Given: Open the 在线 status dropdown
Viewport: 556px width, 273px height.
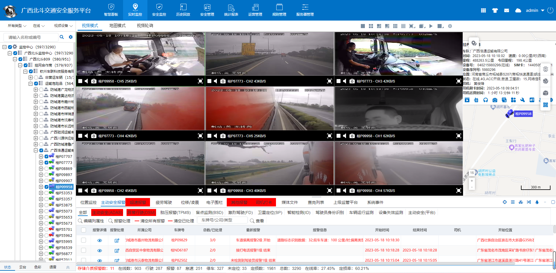Looking at the screenshot, I should tap(39, 26).
